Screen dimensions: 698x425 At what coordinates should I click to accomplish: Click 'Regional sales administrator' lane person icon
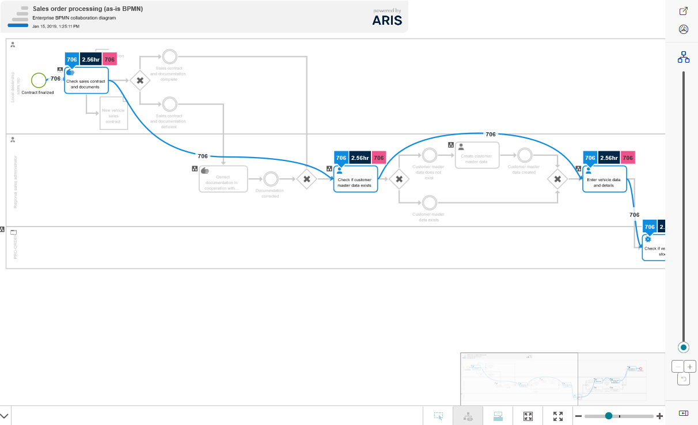point(13,139)
